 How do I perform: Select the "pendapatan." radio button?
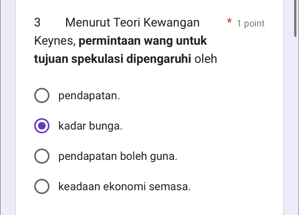[42, 96]
